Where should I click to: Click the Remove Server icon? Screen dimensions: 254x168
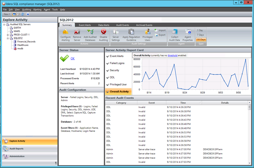(77, 32)
